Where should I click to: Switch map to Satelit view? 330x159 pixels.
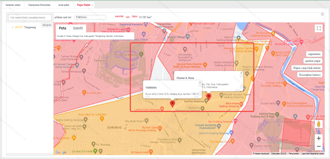point(78,28)
